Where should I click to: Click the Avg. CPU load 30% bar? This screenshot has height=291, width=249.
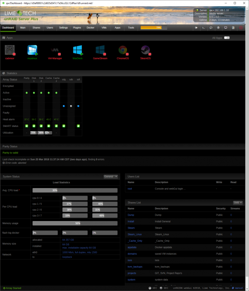[75, 190]
